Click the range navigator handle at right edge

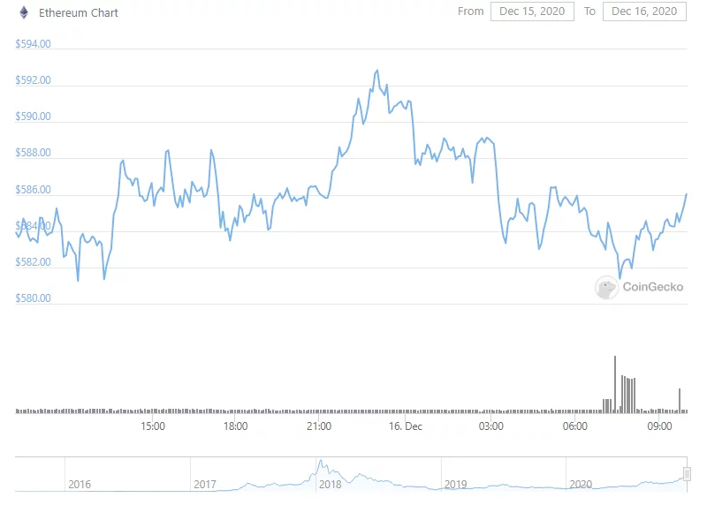tap(687, 474)
